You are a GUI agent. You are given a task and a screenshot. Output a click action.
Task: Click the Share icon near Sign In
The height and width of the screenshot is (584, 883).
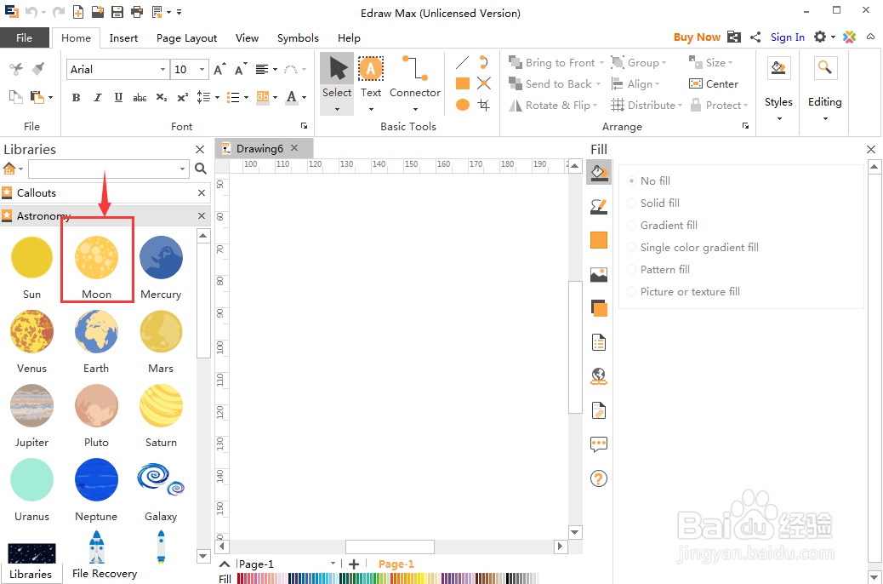pos(755,37)
